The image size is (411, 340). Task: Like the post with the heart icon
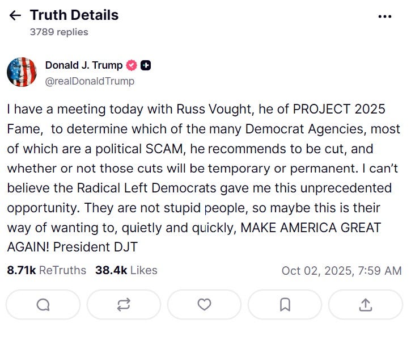204,305
